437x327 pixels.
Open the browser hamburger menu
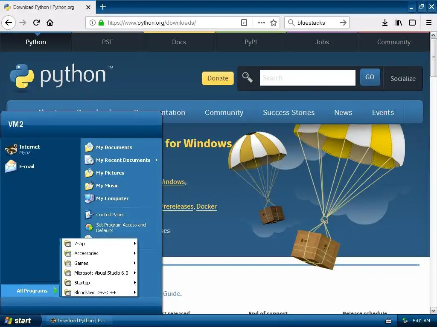pyautogui.click(x=429, y=23)
